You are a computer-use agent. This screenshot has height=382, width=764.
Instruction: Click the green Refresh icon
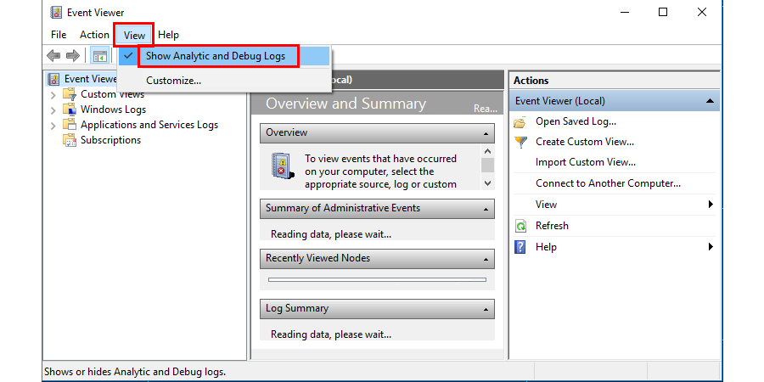point(520,226)
